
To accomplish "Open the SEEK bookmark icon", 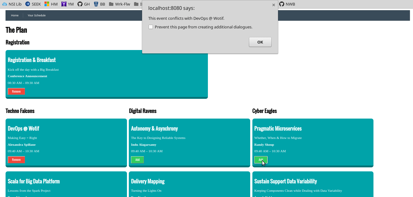I will [28, 4].
